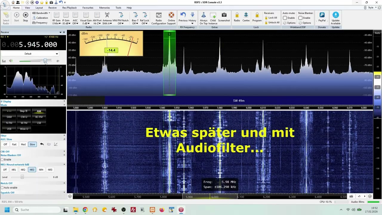The width and height of the screenshot is (382, 215).
Task: Open the Layout tab
Action: pyautogui.click(x=39, y=8)
